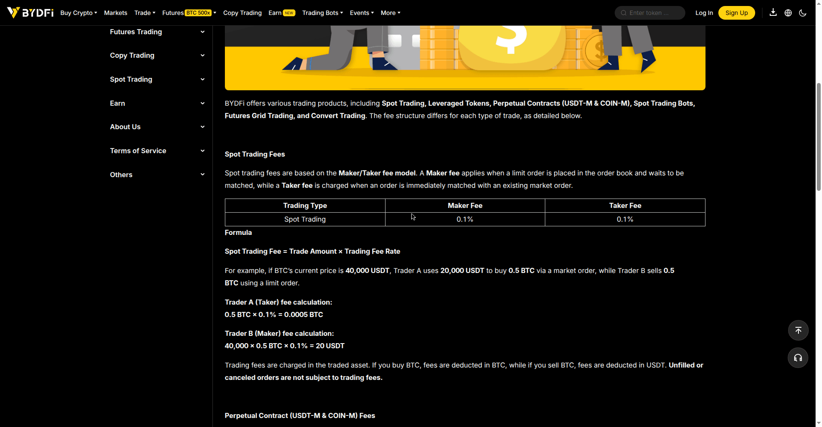The width and height of the screenshot is (822, 427).
Task: Click the BTC 500x badge
Action: click(198, 13)
